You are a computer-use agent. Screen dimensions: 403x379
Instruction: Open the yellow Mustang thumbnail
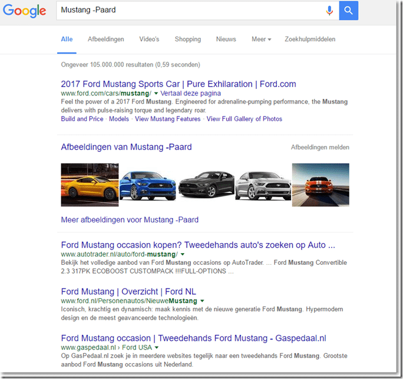[x=90, y=185]
